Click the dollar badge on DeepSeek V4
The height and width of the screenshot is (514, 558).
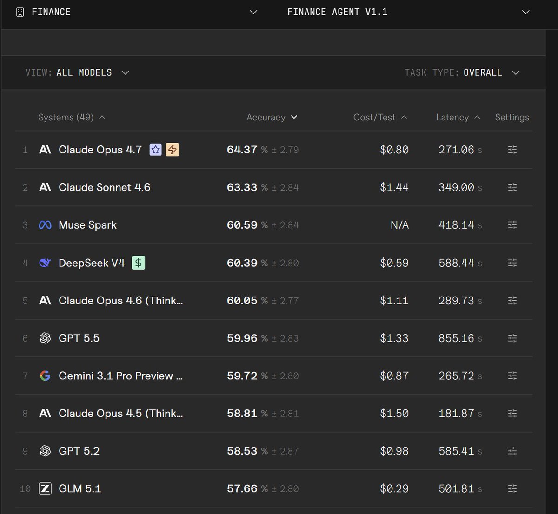point(138,263)
